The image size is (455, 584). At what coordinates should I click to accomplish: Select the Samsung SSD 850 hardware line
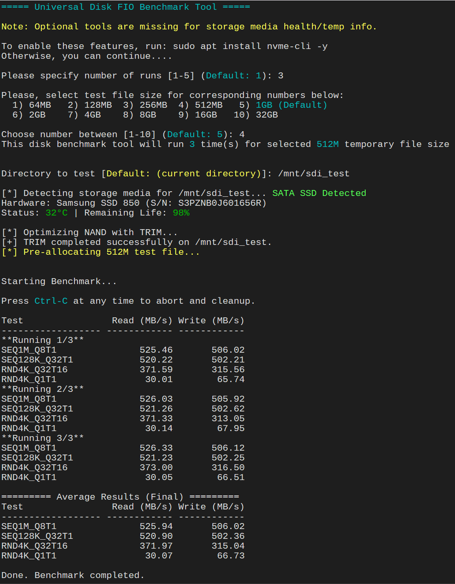tap(133, 203)
